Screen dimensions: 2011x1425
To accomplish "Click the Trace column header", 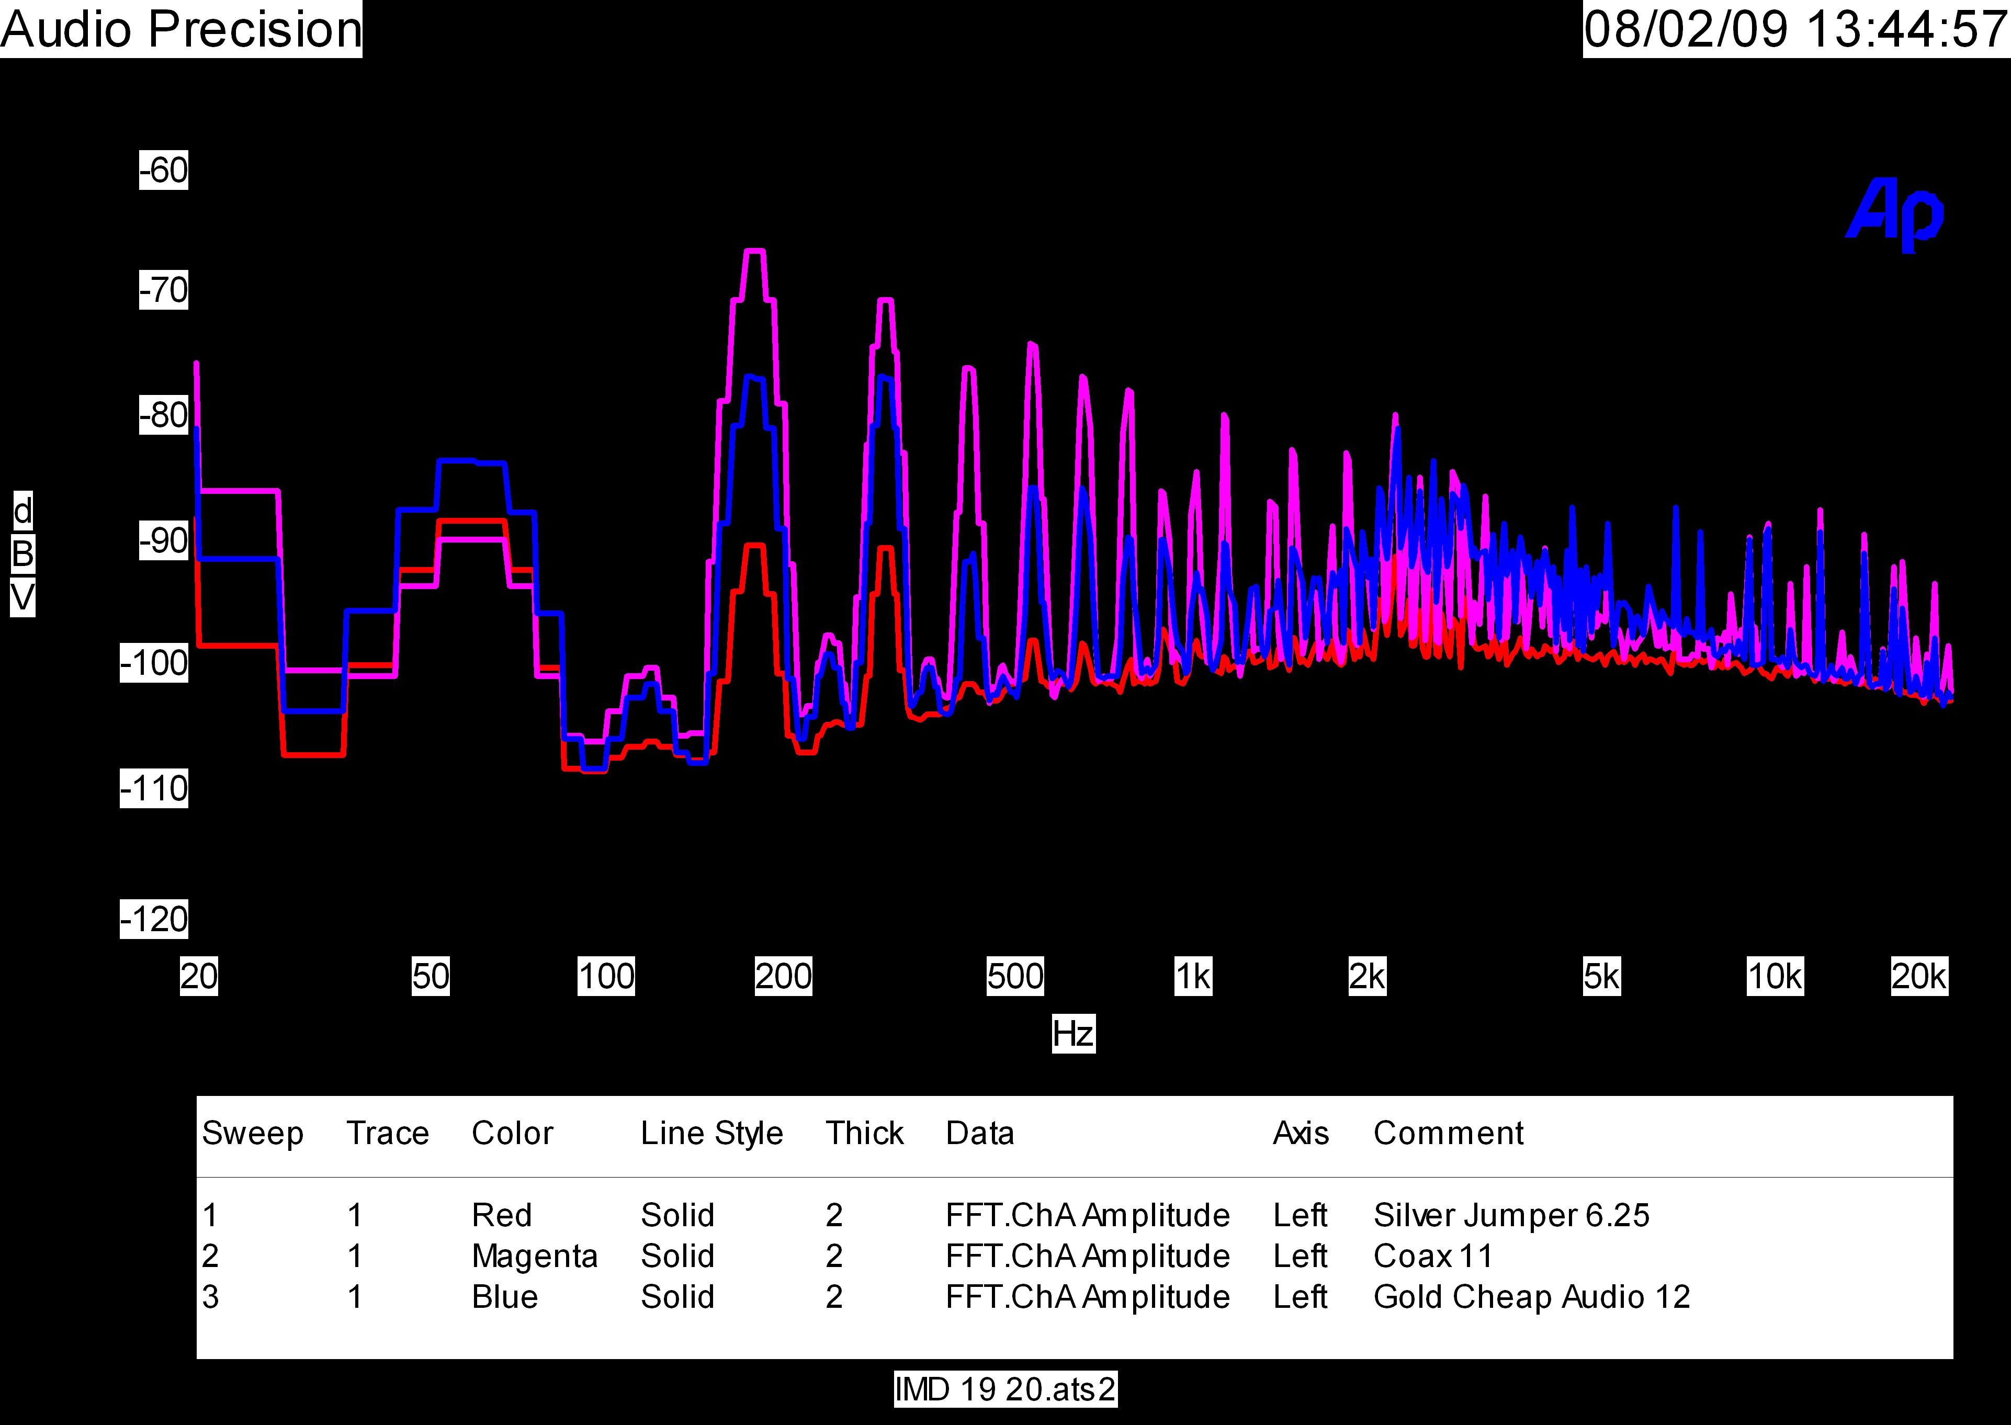I will tap(388, 1134).
